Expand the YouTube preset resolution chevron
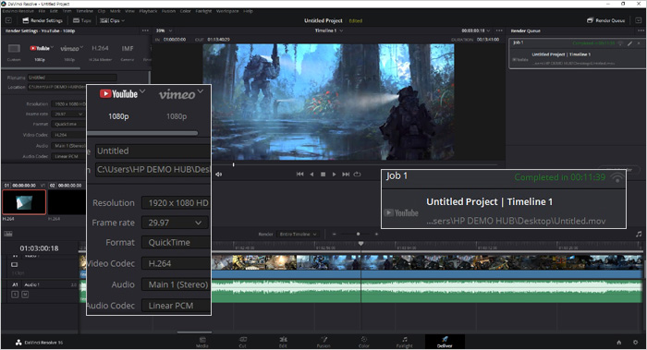The width and height of the screenshot is (647, 350). coord(53,47)
